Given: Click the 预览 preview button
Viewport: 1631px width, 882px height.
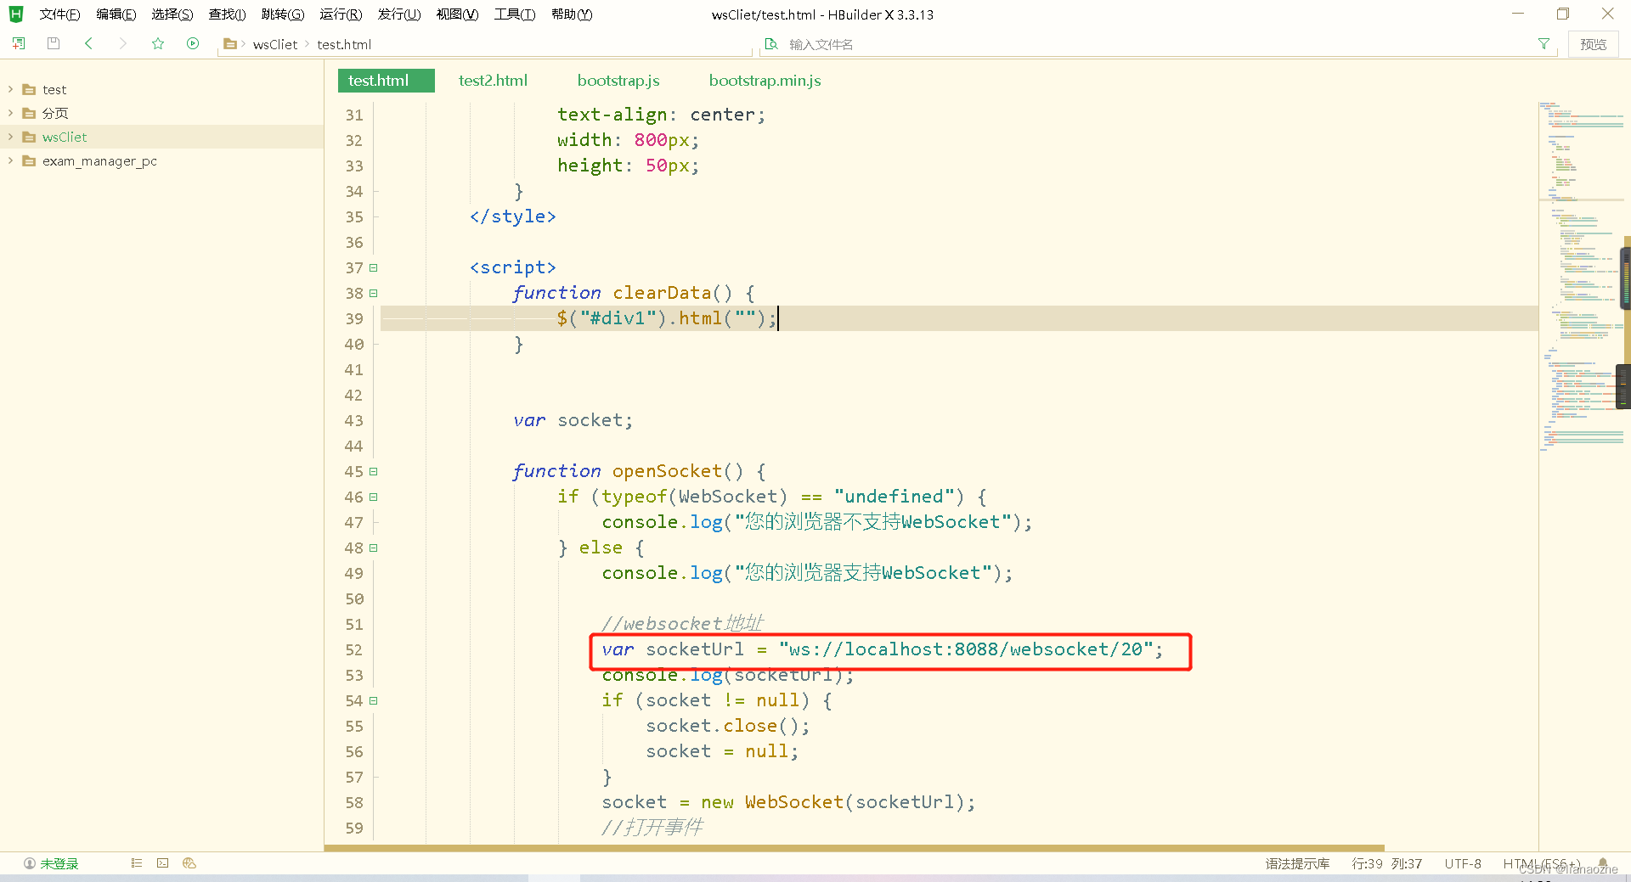Looking at the screenshot, I should point(1593,44).
